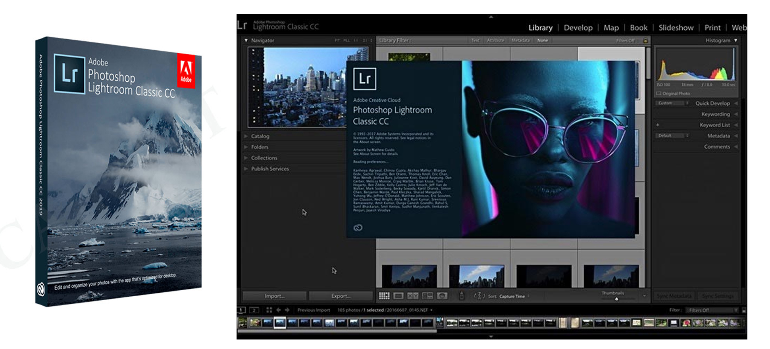Expand the Keywording panel

click(735, 114)
